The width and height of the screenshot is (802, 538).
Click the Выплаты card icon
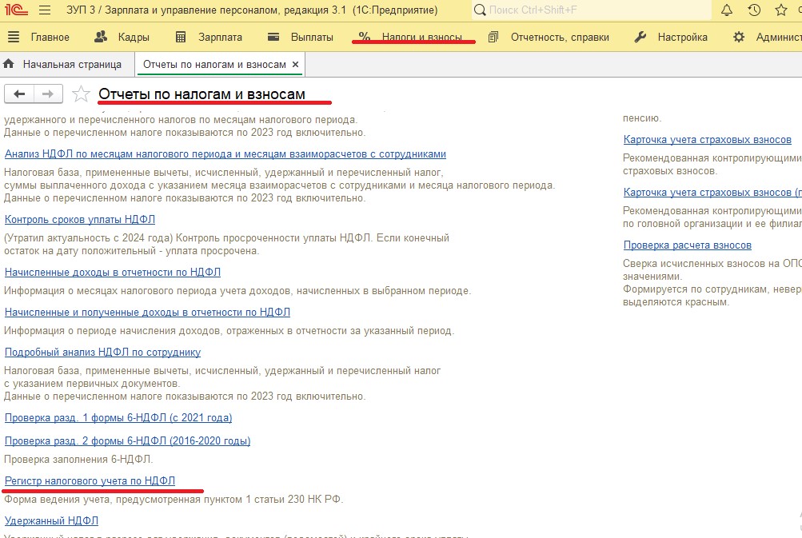pos(273,37)
